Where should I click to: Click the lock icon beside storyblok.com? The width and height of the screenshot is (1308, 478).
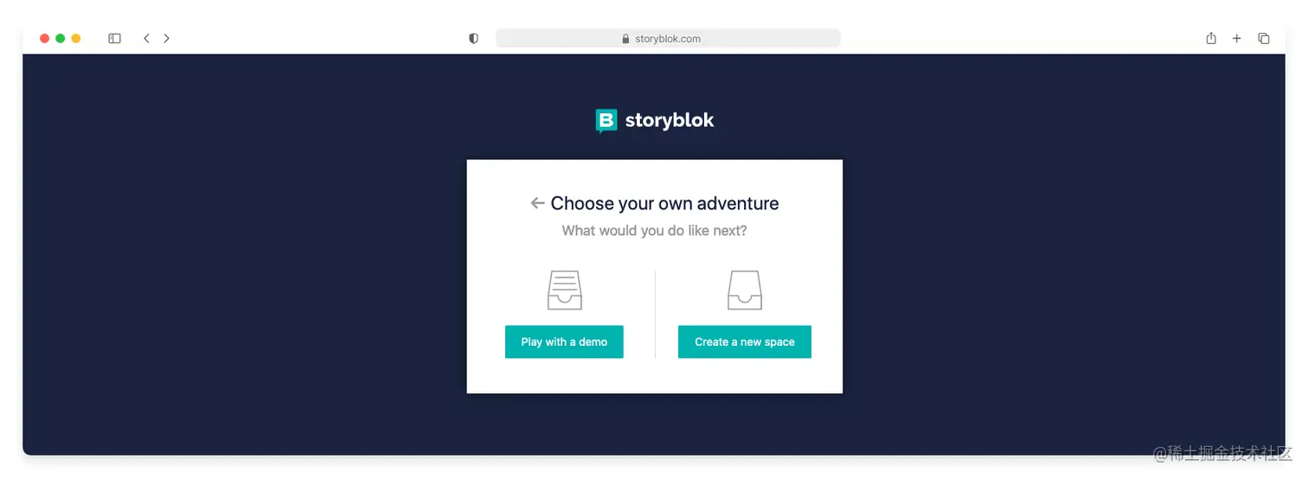[625, 39]
